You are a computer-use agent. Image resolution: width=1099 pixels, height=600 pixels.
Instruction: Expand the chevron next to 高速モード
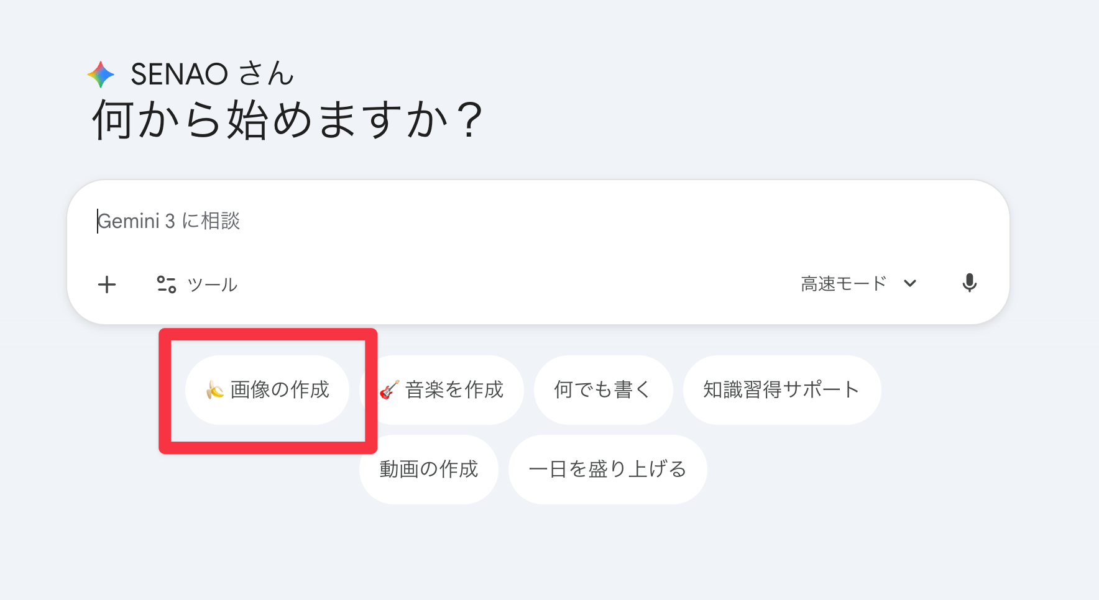point(910,284)
